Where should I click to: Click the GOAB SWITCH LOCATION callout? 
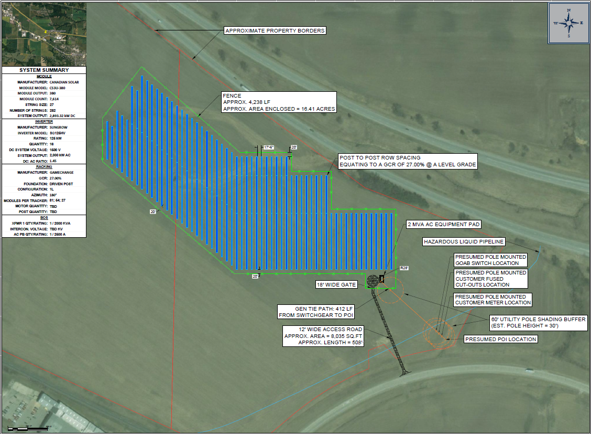click(490, 260)
